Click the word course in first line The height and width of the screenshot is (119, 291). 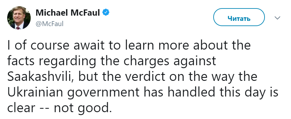coord(49,46)
